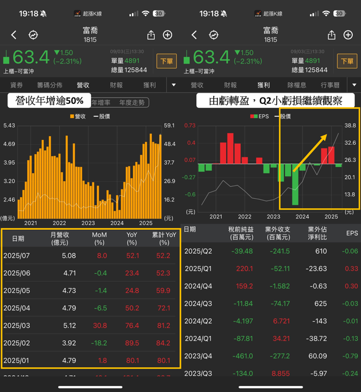Select 2025/01 revenue row date
Image resolution: width=361 pixels, height=392 pixels.
[16, 360]
